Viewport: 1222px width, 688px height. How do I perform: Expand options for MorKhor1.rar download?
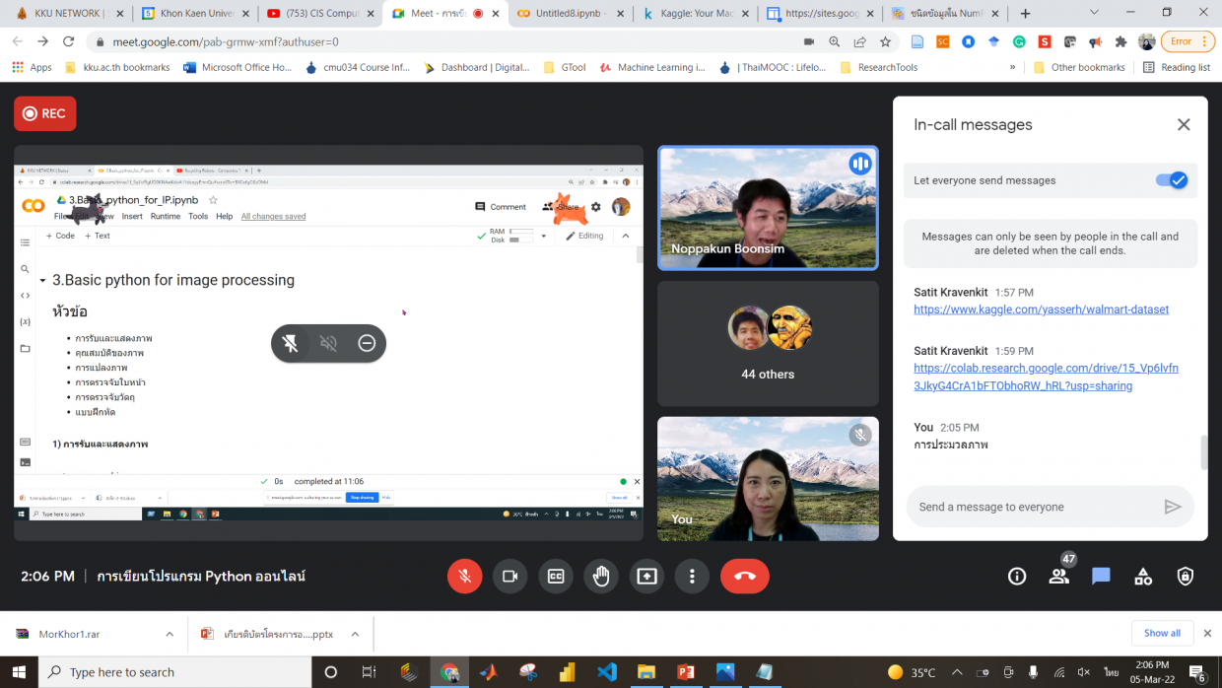pos(170,634)
